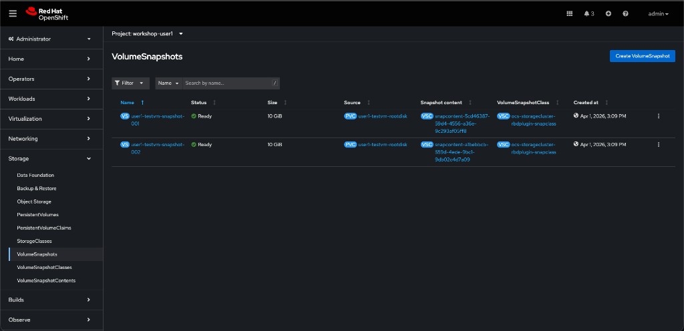
Task: Select VolumeSnapshots in the sidebar
Action: [x=37, y=254]
